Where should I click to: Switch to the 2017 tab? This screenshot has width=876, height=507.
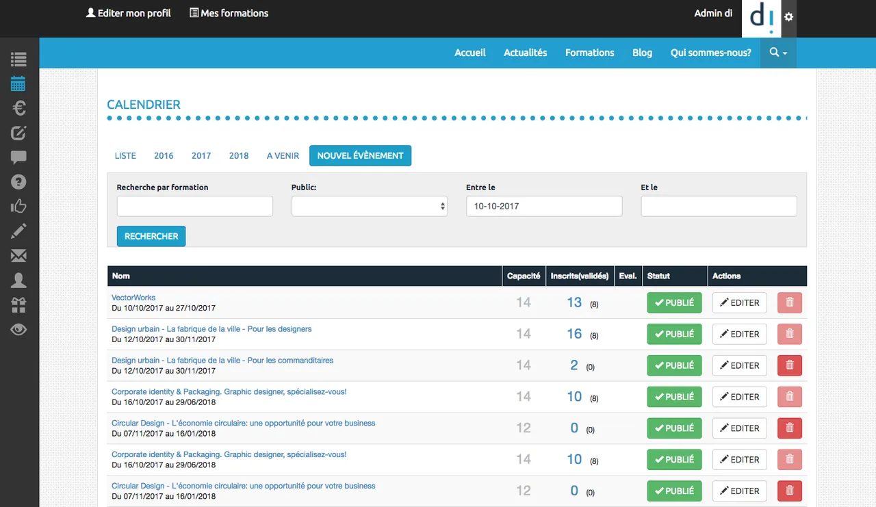(x=201, y=155)
